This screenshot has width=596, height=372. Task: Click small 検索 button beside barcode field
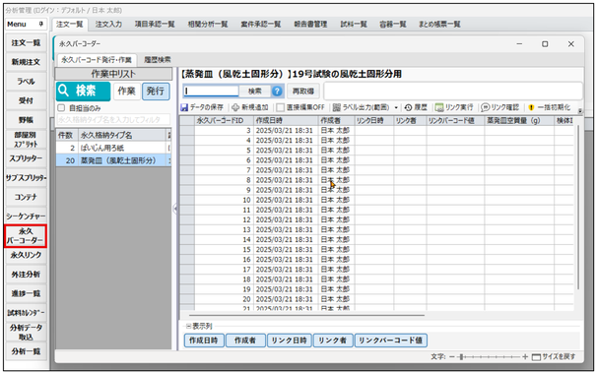click(x=255, y=92)
